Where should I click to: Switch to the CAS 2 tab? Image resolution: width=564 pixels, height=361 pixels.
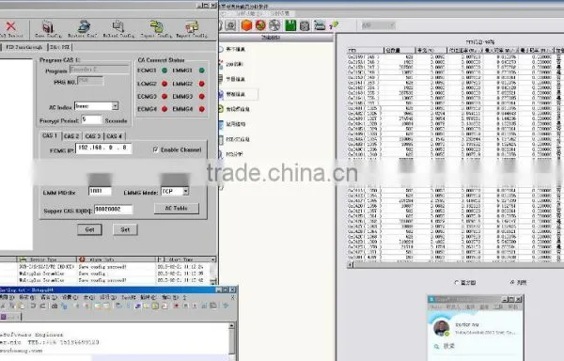[x=71, y=136]
